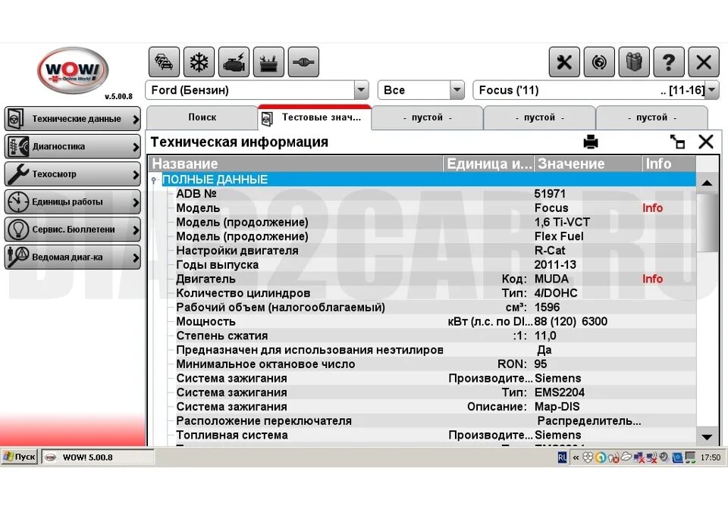Screen dimensions: 728x509
Task: Open the Windows Пуск start button
Action: tap(20, 457)
